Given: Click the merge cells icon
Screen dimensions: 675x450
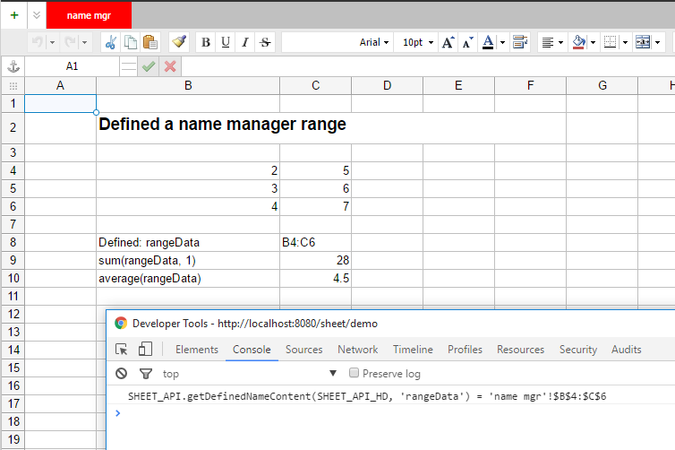Looking at the screenshot, I should tap(643, 42).
